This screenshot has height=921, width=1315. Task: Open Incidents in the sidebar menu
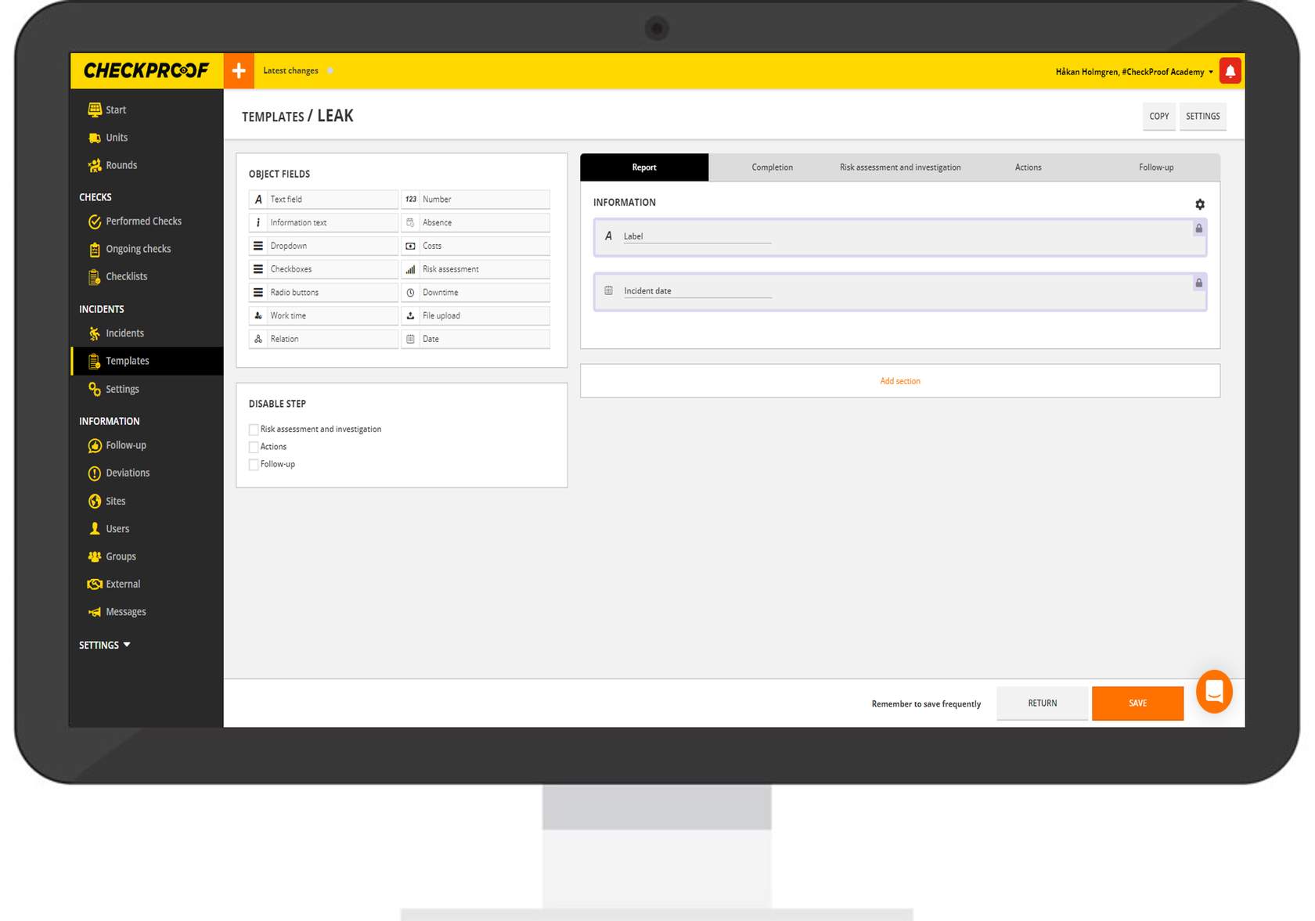124,333
